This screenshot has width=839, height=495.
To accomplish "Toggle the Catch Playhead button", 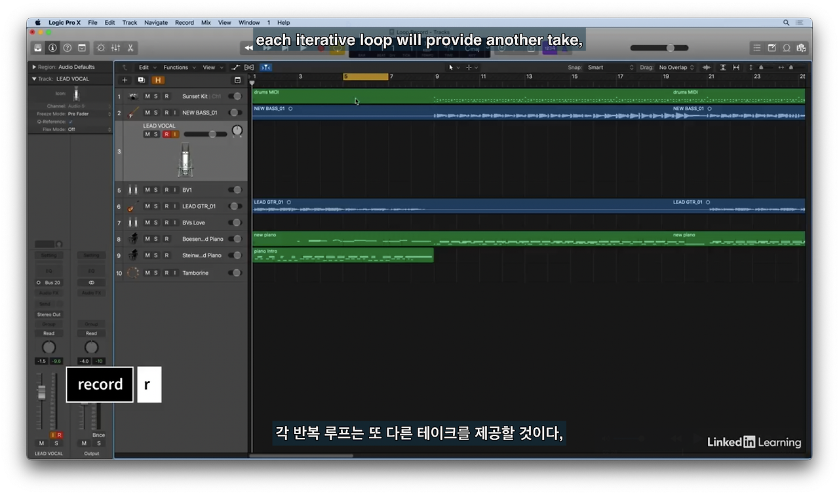I will point(265,67).
